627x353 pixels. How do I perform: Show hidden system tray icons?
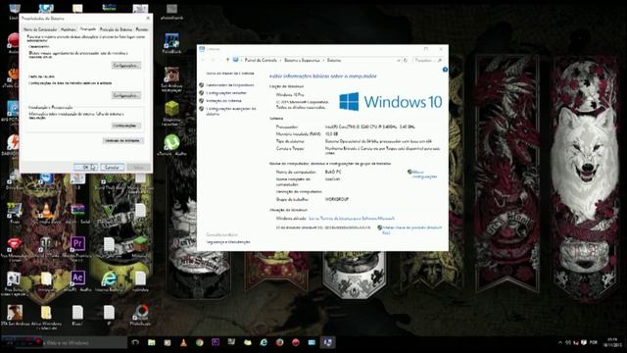[x=559, y=342]
